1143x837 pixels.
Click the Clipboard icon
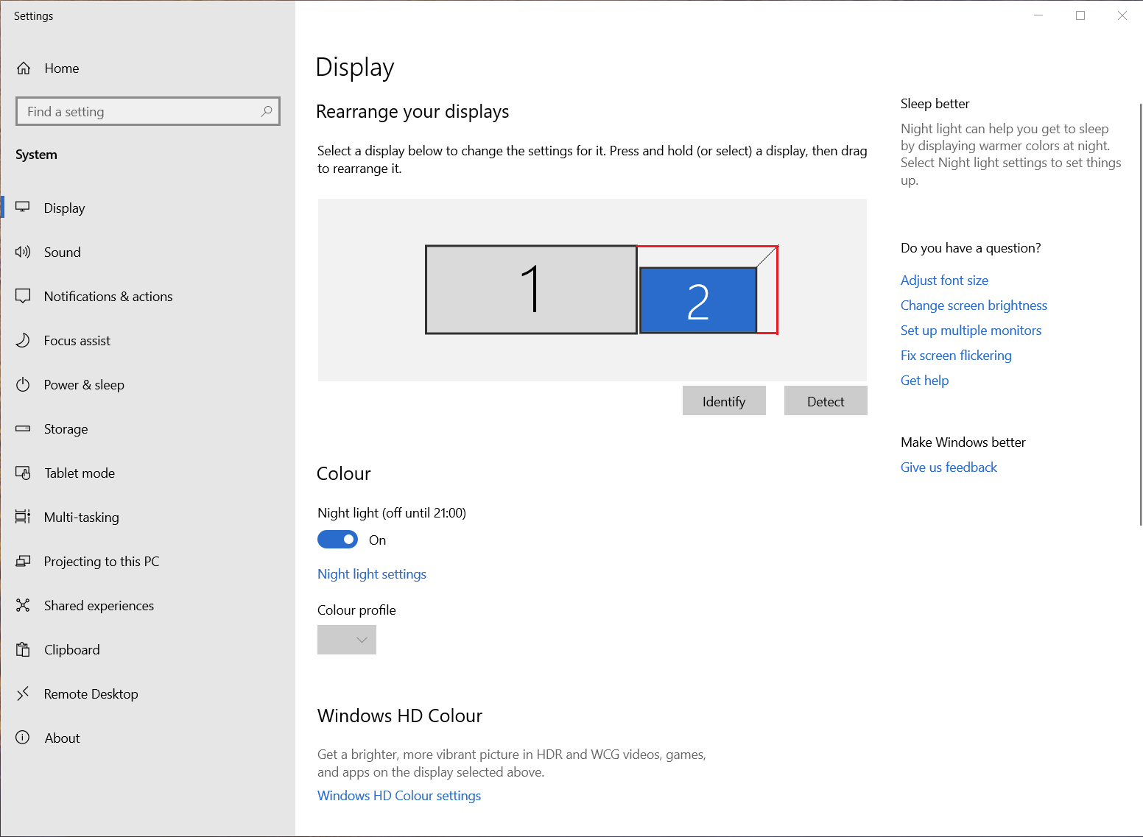(23, 649)
